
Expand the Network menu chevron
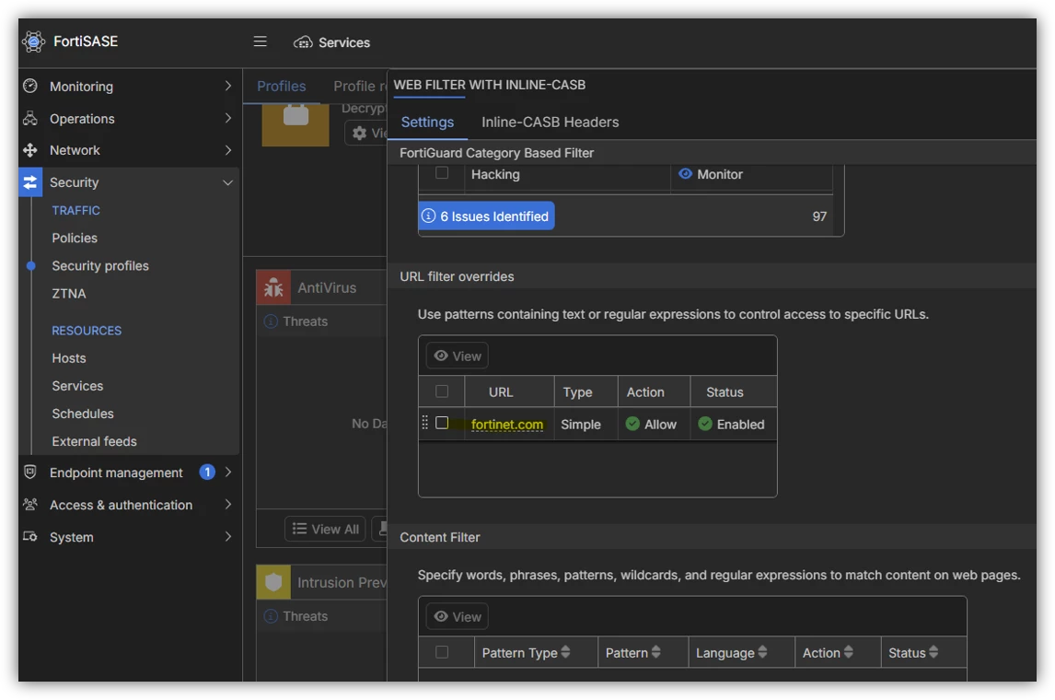(228, 150)
